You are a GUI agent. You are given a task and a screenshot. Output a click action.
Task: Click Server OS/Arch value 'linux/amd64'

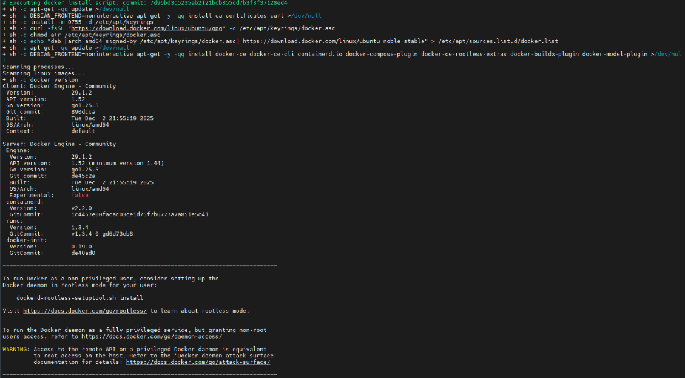coord(90,189)
